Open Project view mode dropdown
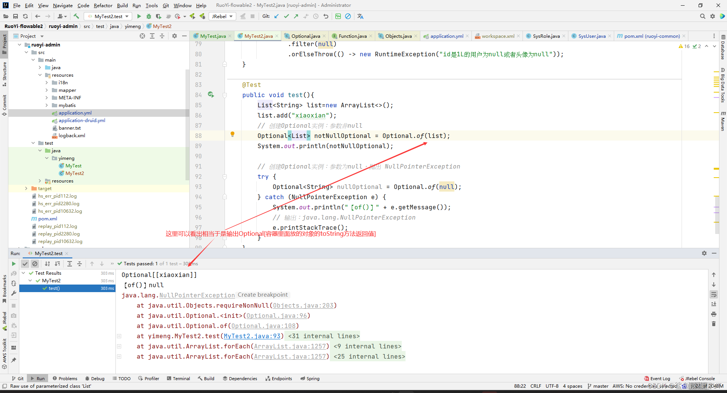Image resolution: width=727 pixels, height=393 pixels. [42, 36]
